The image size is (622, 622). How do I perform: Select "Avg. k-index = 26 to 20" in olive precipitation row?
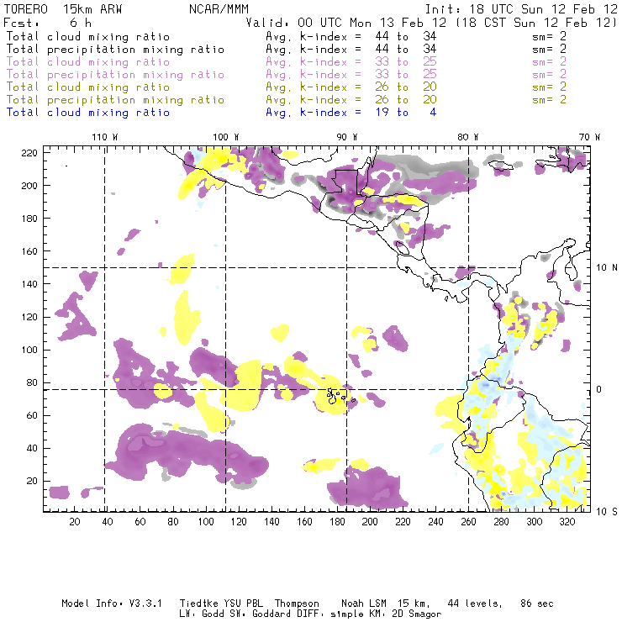point(351,99)
